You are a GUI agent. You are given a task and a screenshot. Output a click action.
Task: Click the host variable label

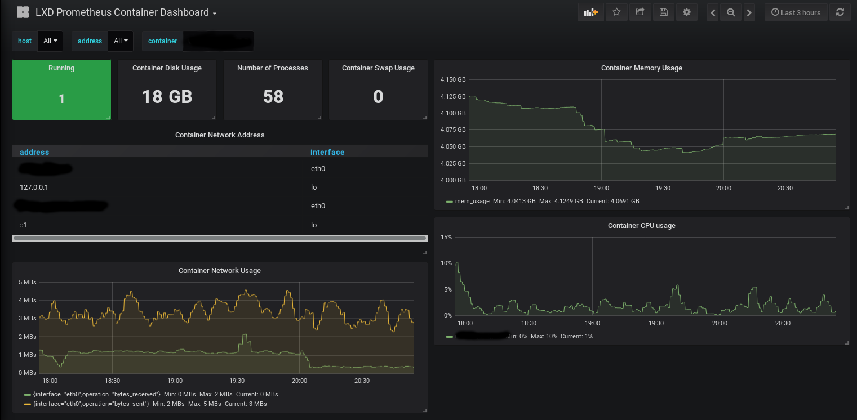click(25, 41)
